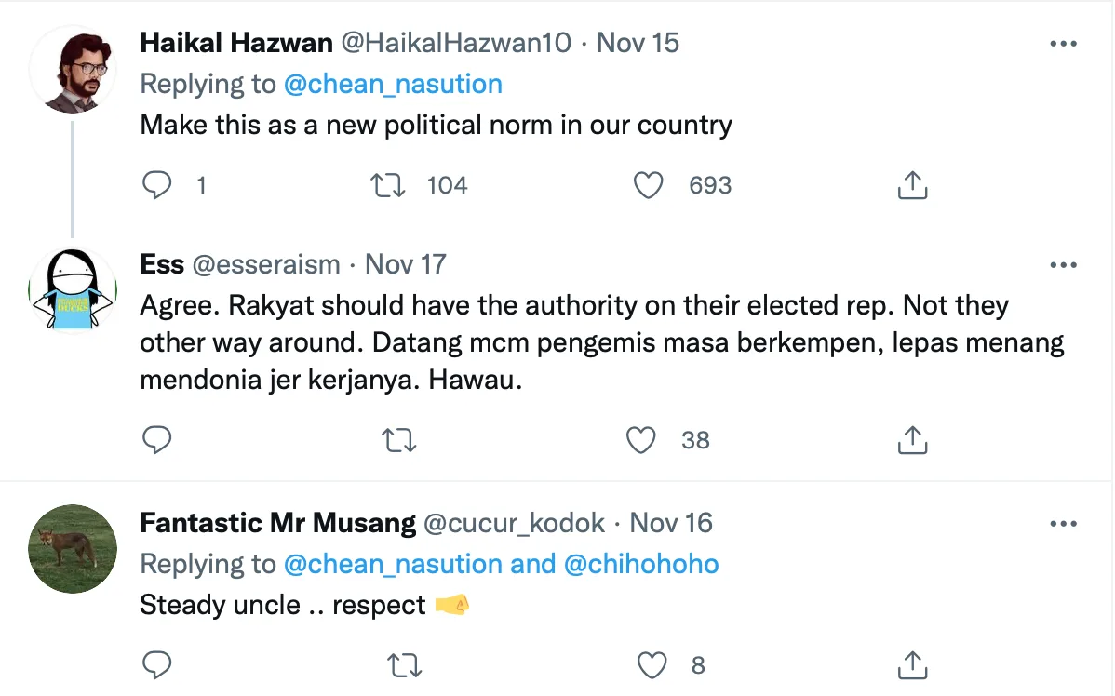Share Haikal Hazwan's tweet
This screenshot has width=1115, height=696.
[x=912, y=185]
